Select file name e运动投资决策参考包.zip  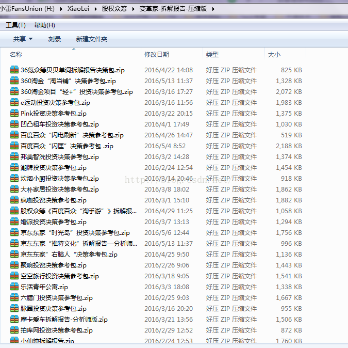[x=55, y=103]
